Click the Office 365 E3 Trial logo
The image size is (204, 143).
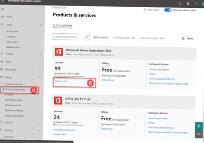click(x=58, y=100)
